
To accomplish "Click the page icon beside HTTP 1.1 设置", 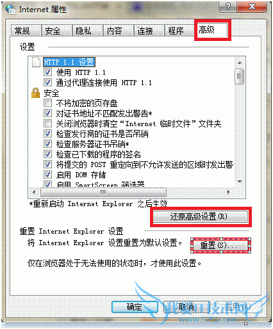I will coord(36,62).
